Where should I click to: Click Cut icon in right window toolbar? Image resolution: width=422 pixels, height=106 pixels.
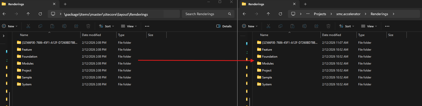[x=268, y=26]
